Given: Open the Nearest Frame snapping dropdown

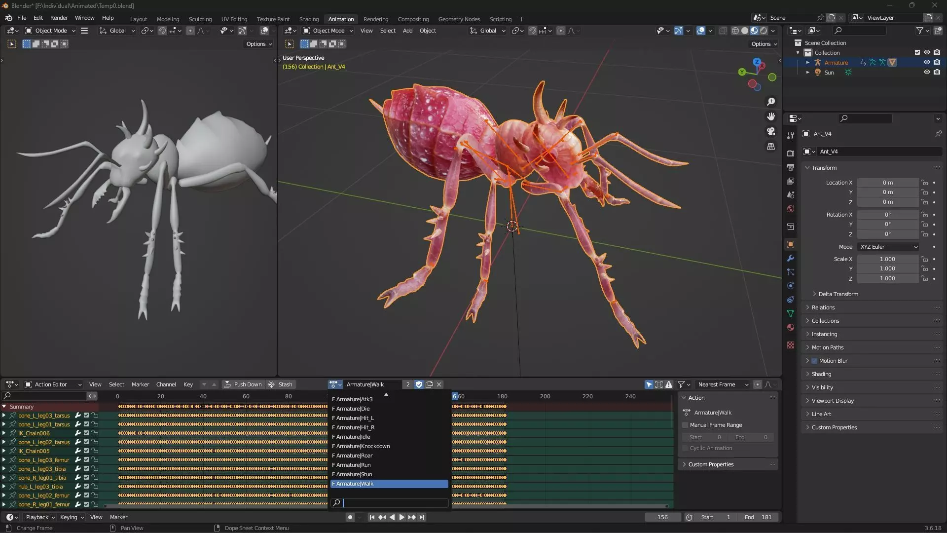Looking at the screenshot, I should pyautogui.click(x=723, y=384).
